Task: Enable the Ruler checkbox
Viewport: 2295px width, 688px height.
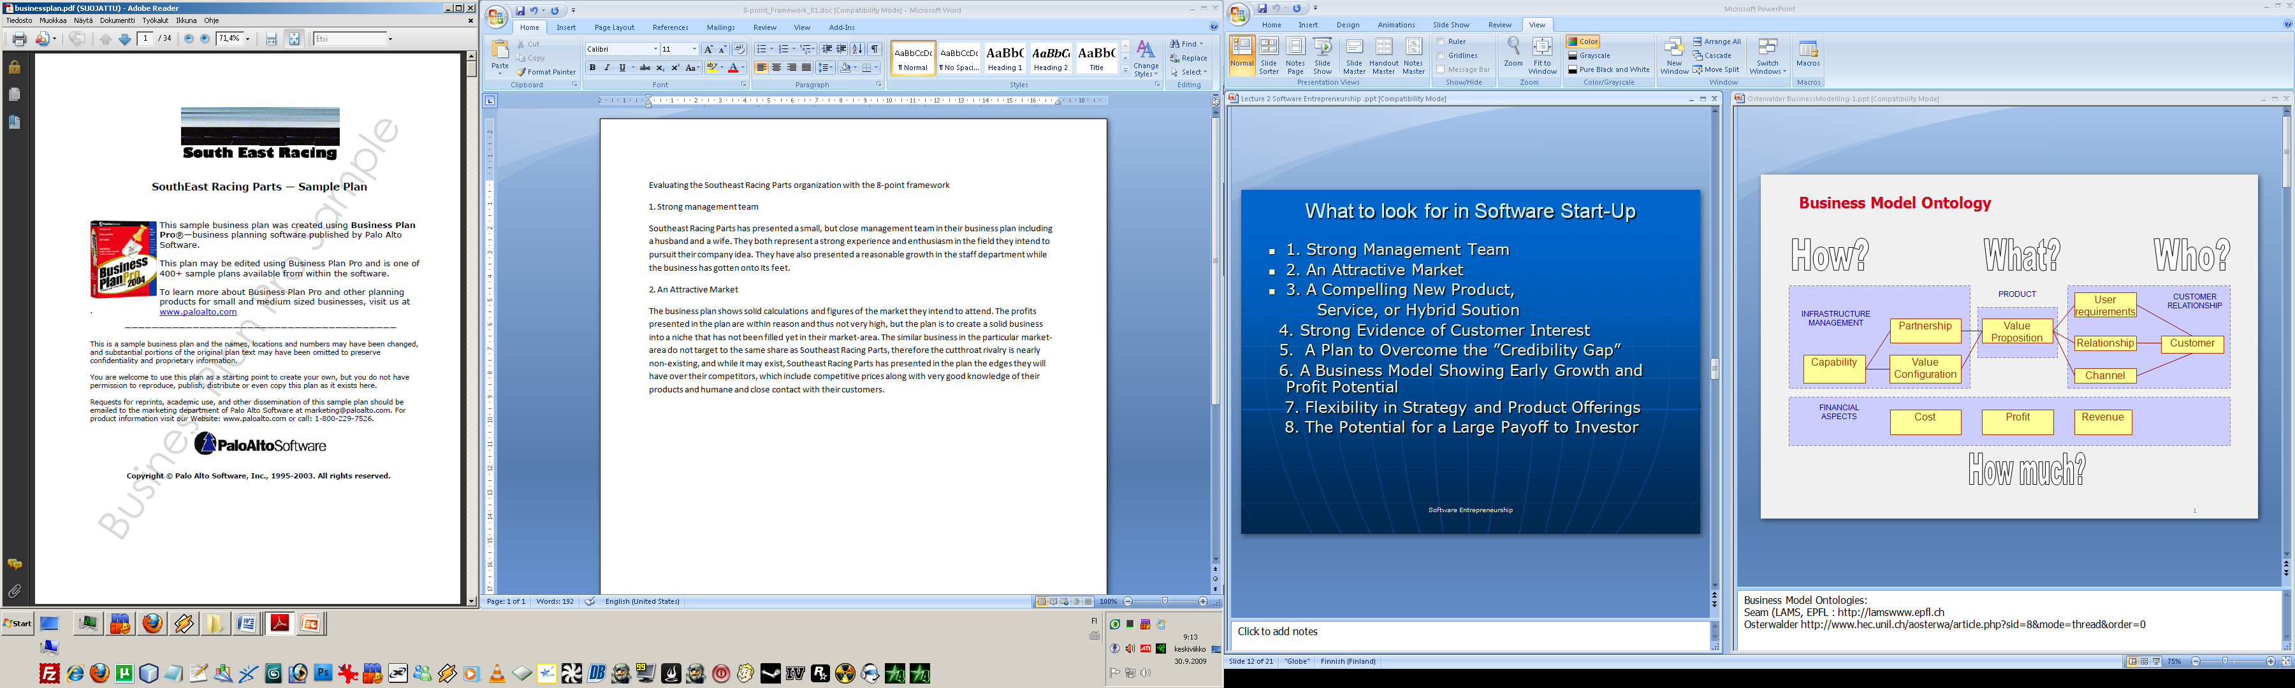Action: 1441,42
